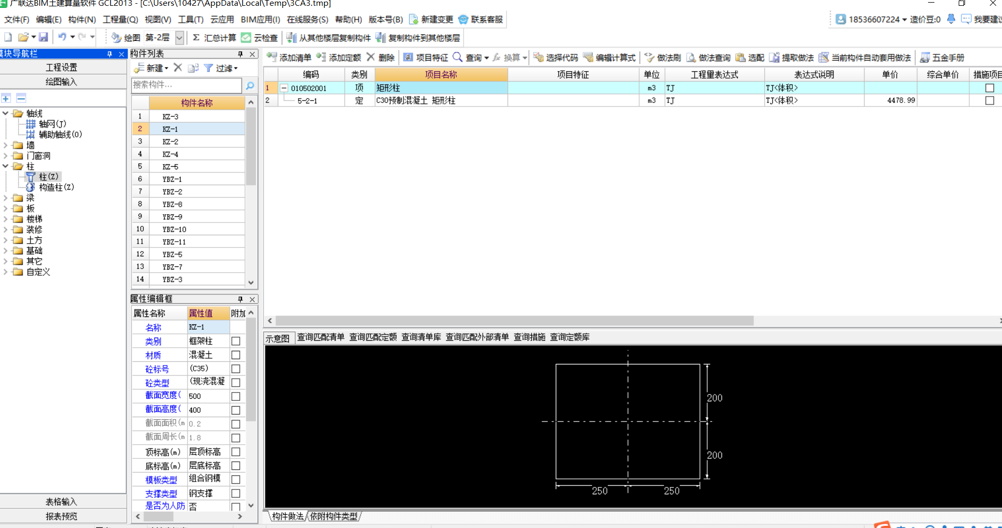
Task: Click 新建变更 button
Action: [x=431, y=20]
